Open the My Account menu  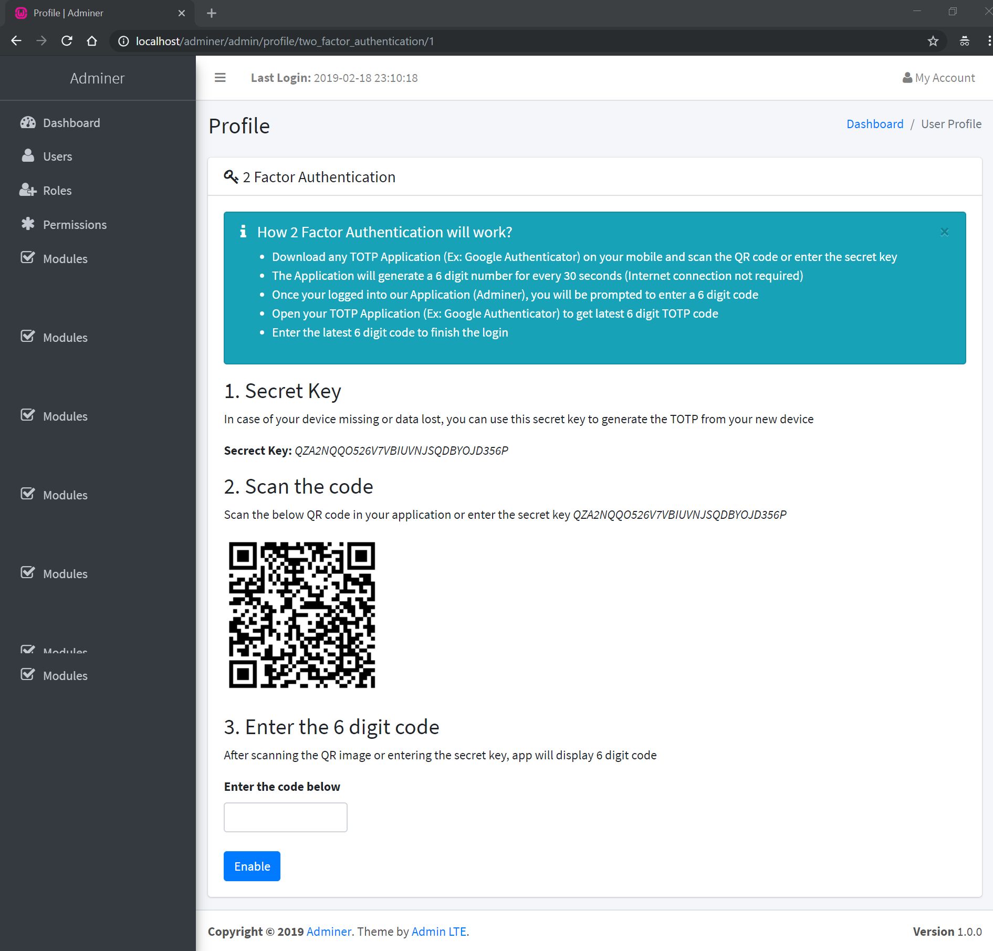pos(938,78)
